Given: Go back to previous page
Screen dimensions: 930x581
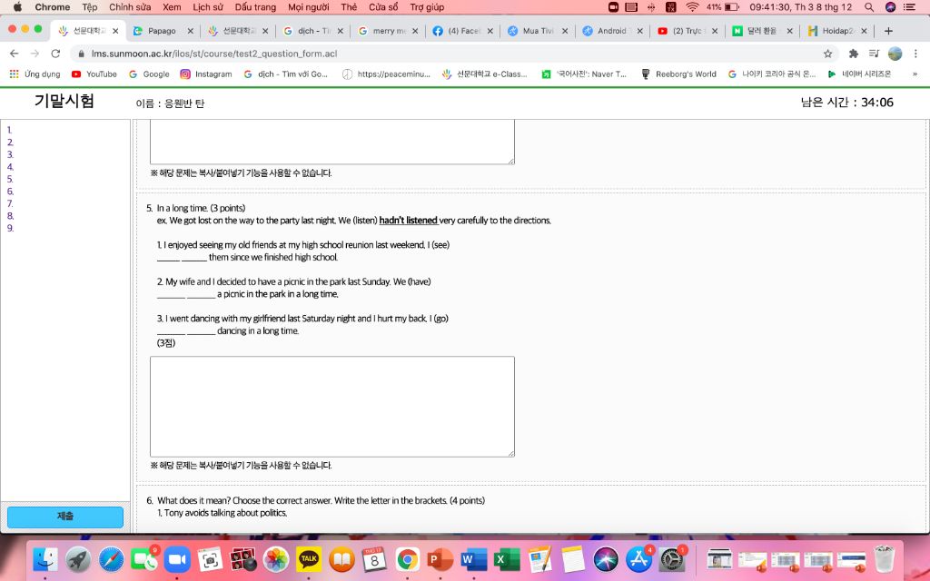Looking at the screenshot, I should click(x=15, y=54).
